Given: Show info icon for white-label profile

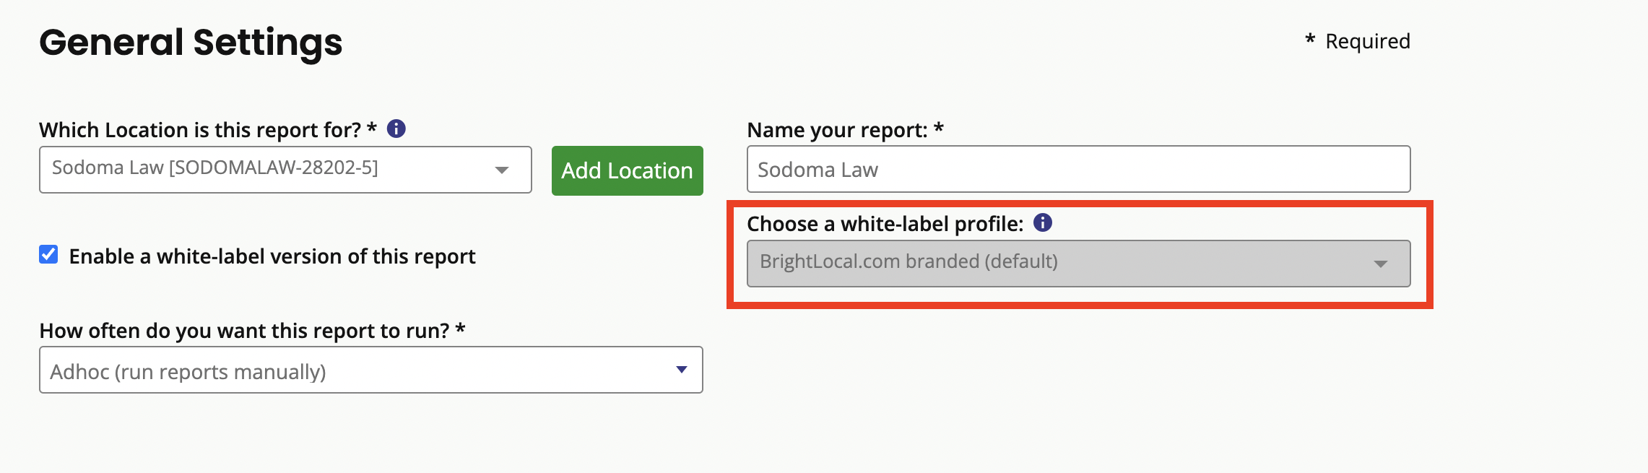Looking at the screenshot, I should 1043,222.
